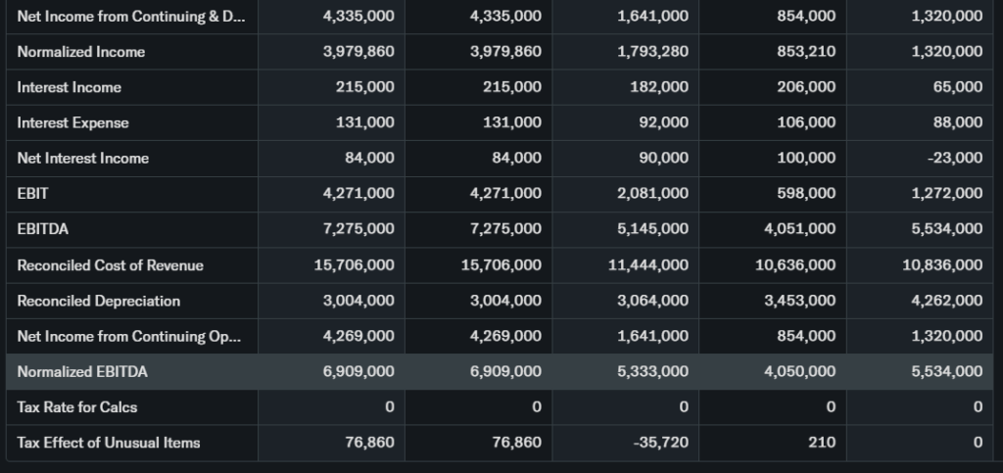Select the 5,145,000 EBITDA cell

click(x=652, y=229)
